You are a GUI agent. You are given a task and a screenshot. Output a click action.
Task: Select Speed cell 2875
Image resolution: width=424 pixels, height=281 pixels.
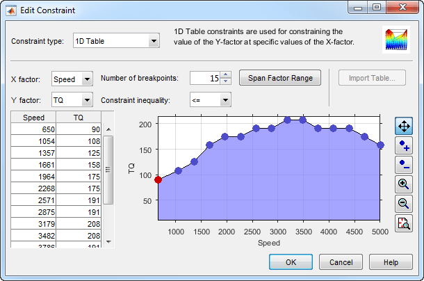(33, 212)
